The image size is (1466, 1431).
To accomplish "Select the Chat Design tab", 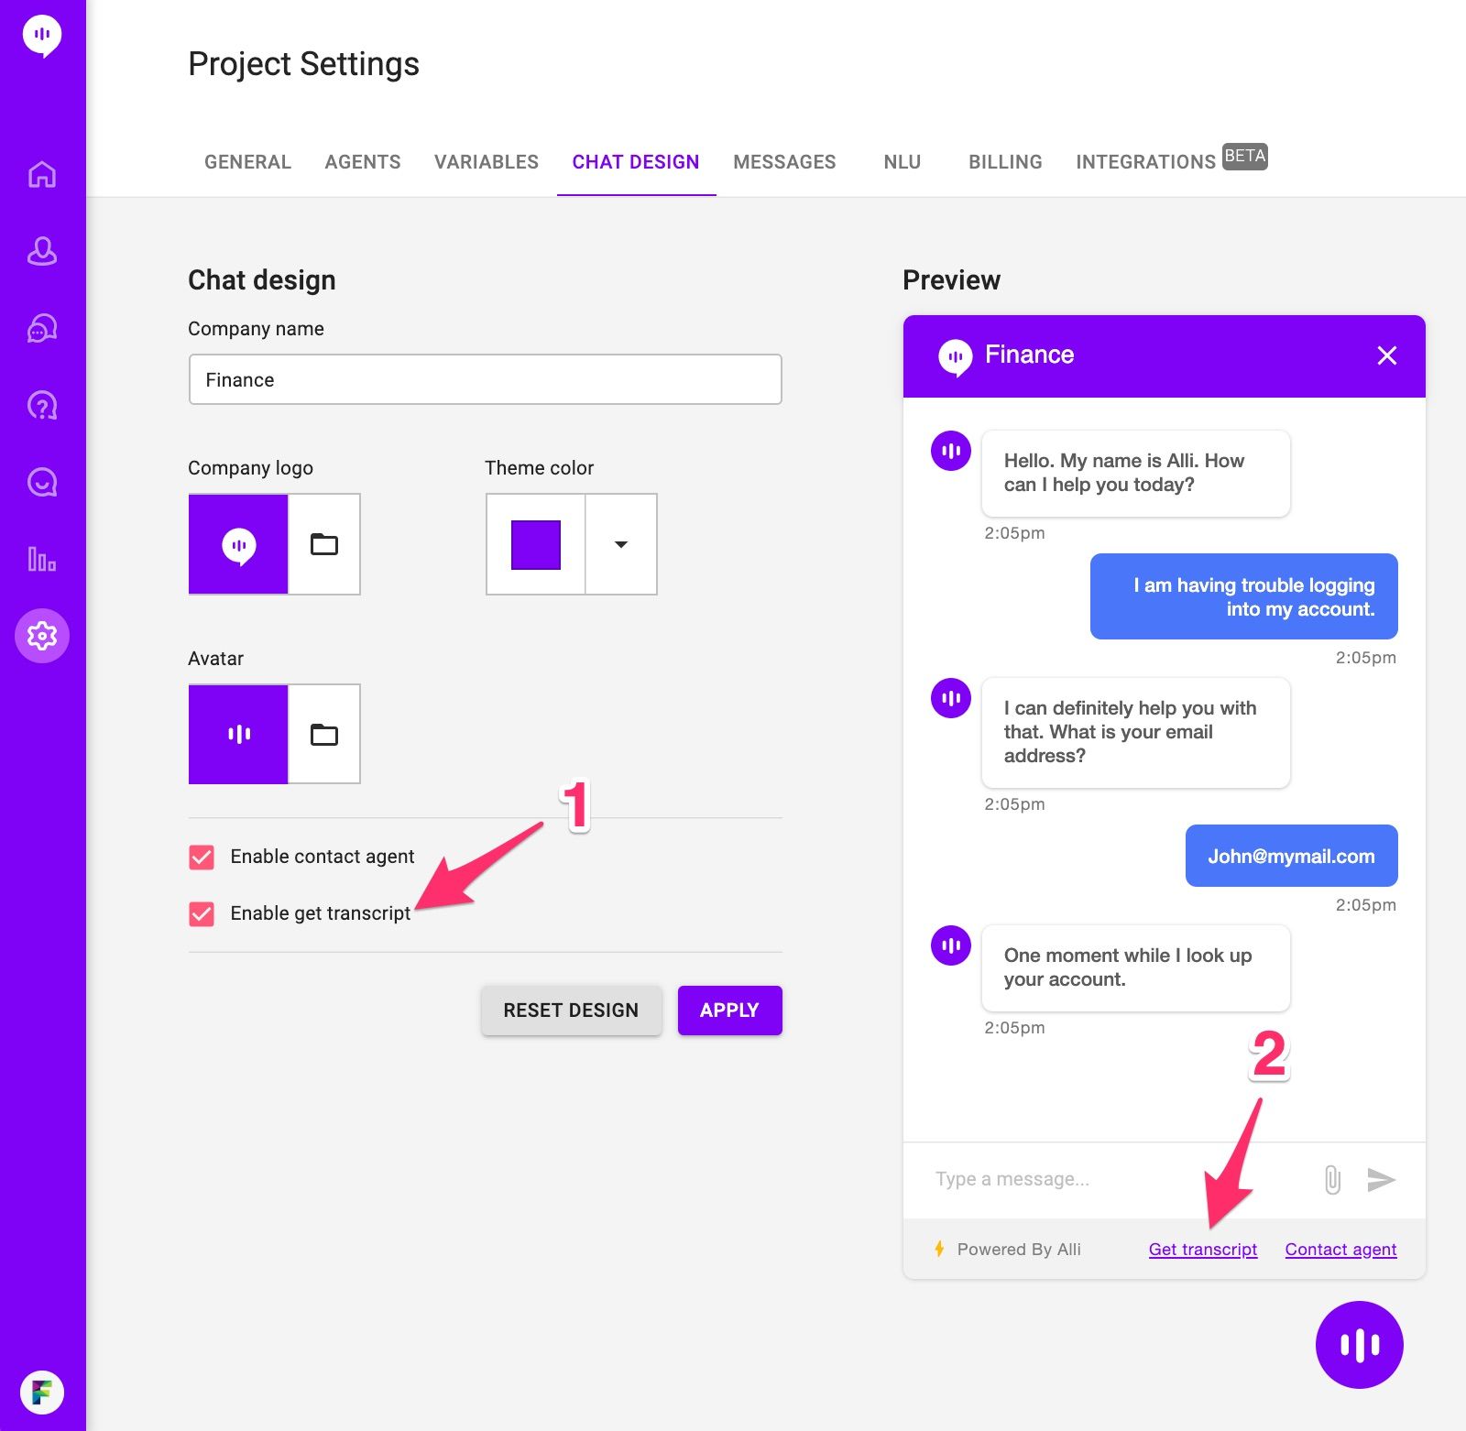I will tap(636, 162).
